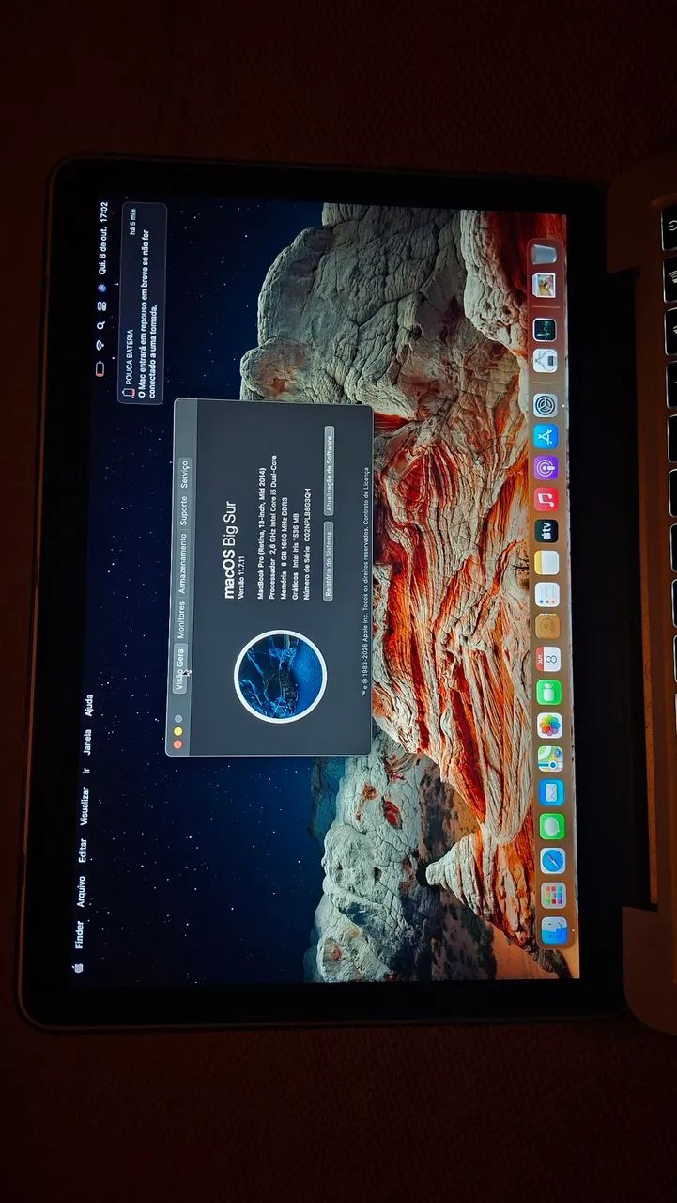Click the Versão 11.7.11 text
The width and height of the screenshot is (677, 1203).
(241, 578)
